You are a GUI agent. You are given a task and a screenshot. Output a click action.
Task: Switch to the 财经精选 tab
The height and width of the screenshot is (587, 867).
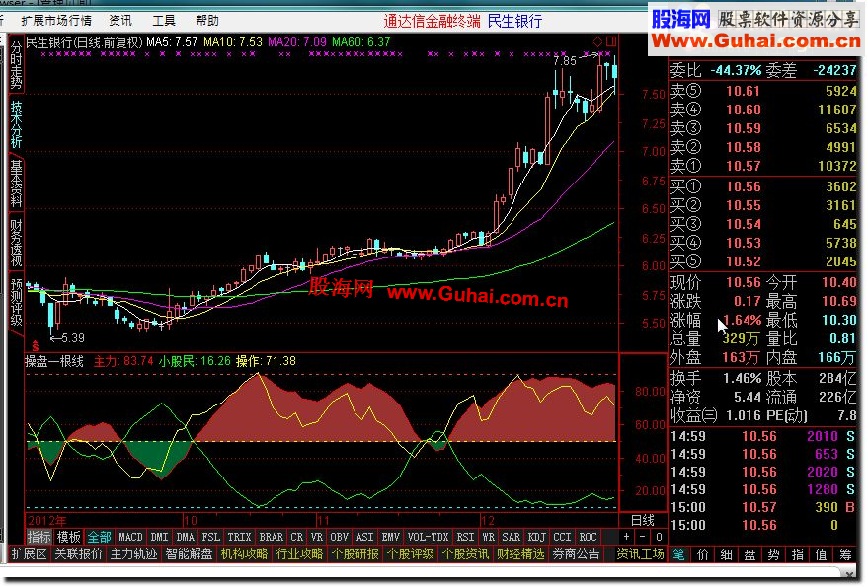(520, 553)
